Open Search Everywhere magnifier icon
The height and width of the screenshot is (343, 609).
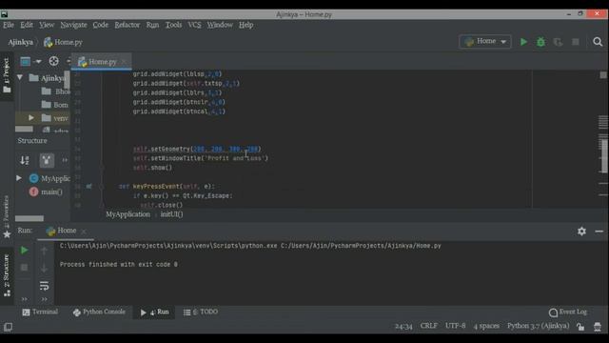coord(598,42)
